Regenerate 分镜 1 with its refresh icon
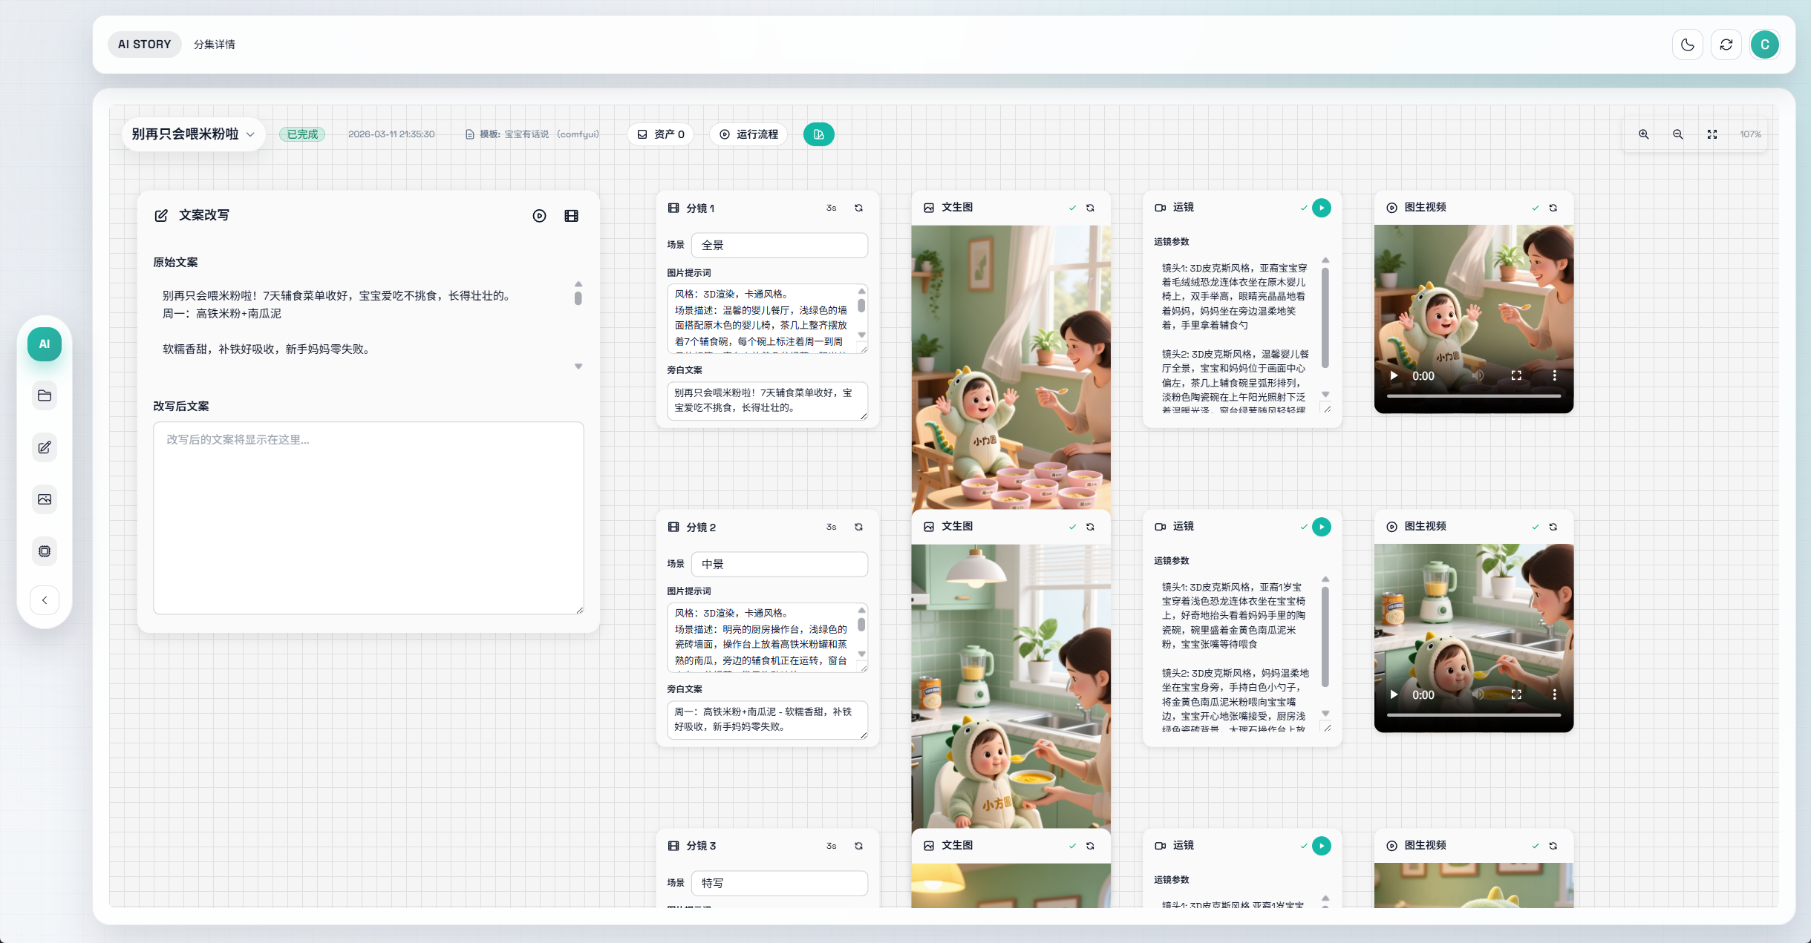Viewport: 1811px width, 943px height. 859,208
